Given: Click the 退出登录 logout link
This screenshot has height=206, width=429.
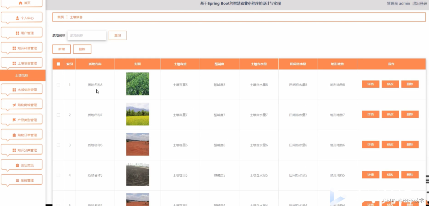Looking at the screenshot, I should click(420, 4).
